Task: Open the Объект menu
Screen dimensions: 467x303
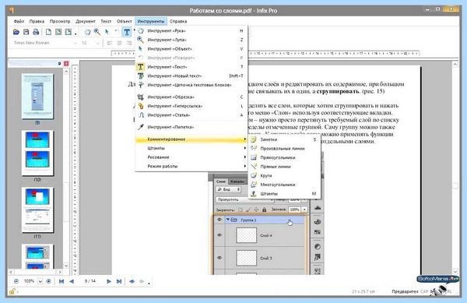Action: pyautogui.click(x=125, y=22)
